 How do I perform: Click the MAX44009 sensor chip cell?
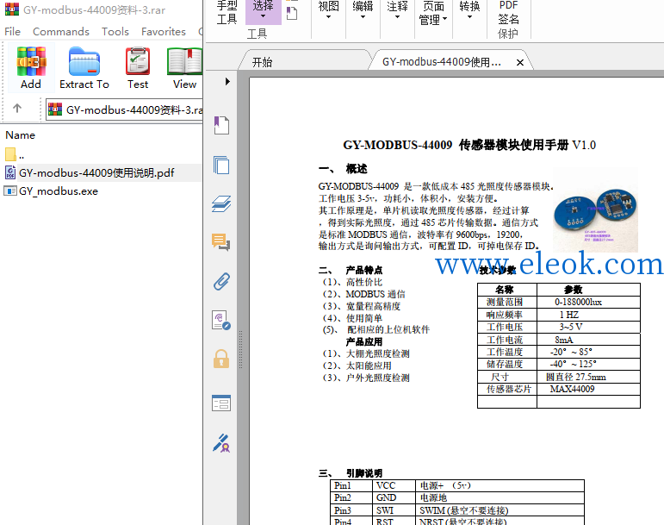coord(588,389)
